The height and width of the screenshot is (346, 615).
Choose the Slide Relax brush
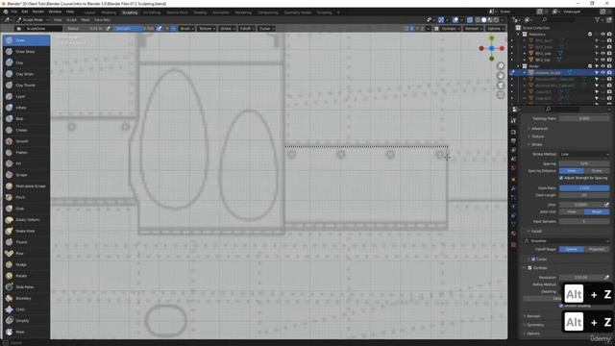click(26, 287)
